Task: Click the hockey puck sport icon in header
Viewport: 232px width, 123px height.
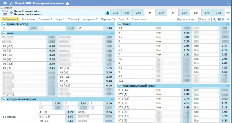Action: point(4,3)
